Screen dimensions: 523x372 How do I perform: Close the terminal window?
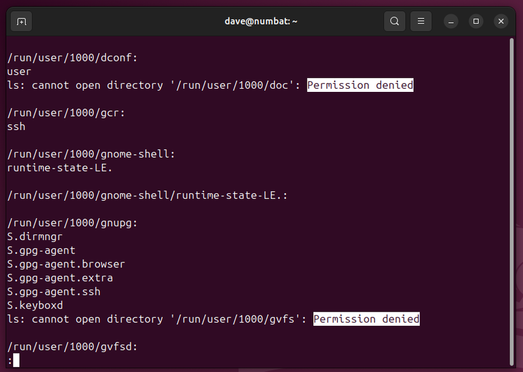501,22
